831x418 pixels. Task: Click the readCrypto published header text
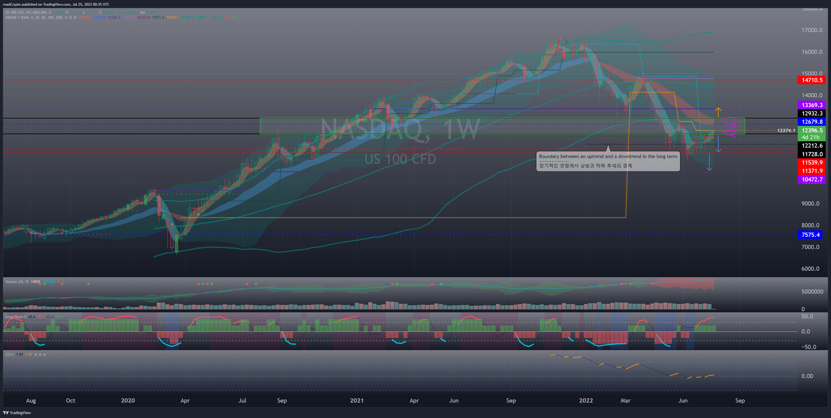[x=56, y=4]
